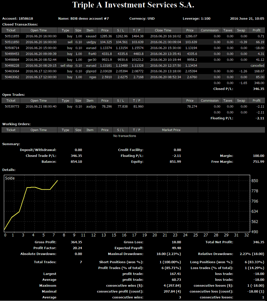Click the Margin value 100.00

259,156
